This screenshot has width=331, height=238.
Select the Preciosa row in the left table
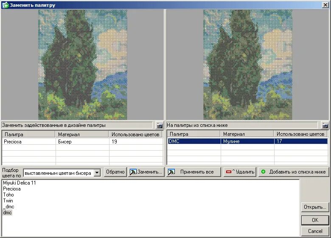82,142
